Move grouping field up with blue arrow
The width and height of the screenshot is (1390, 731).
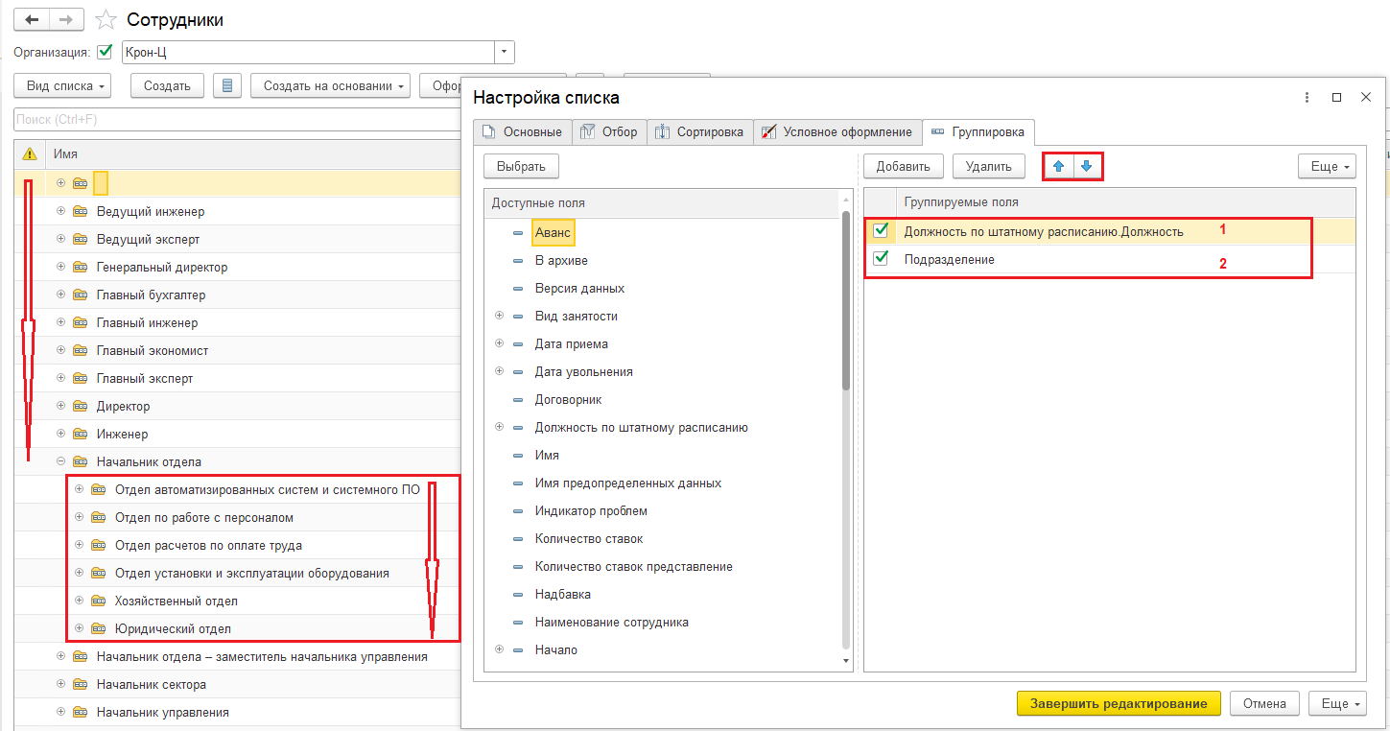pyautogui.click(x=1058, y=166)
